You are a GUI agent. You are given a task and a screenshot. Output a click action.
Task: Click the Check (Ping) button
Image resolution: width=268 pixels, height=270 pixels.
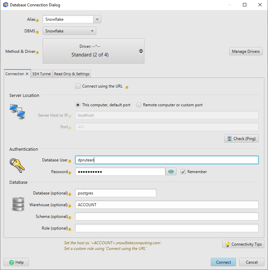(241, 139)
